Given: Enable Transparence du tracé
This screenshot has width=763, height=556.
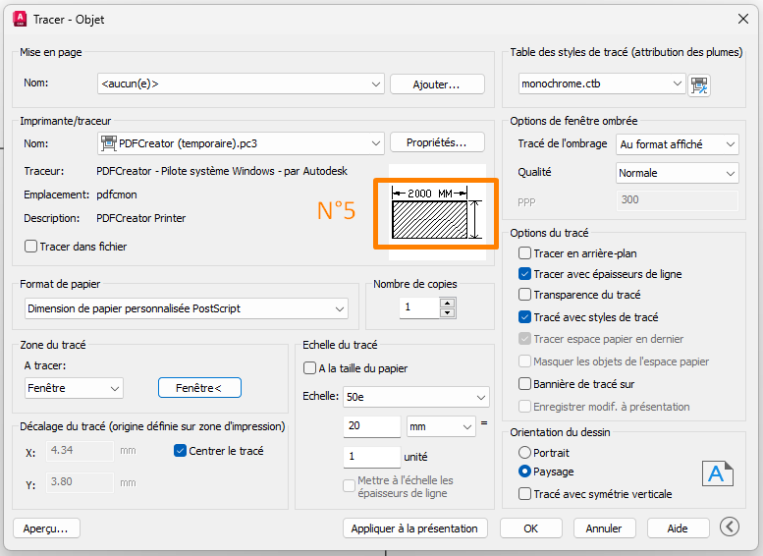Looking at the screenshot, I should 524,295.
